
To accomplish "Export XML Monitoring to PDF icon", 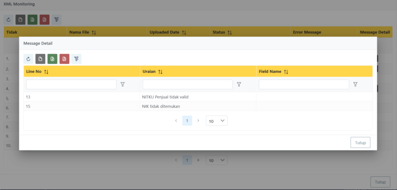I will click(45, 20).
